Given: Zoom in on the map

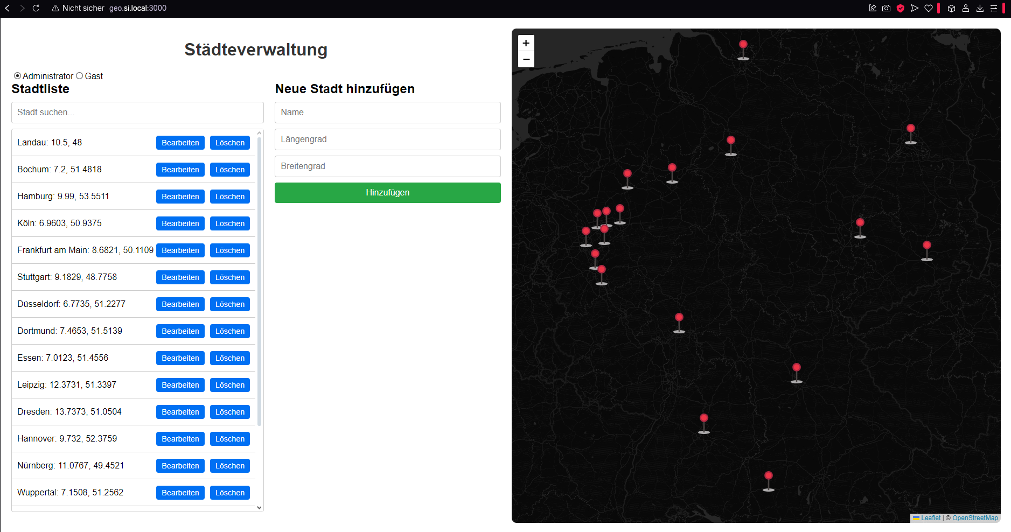Looking at the screenshot, I should (x=526, y=43).
